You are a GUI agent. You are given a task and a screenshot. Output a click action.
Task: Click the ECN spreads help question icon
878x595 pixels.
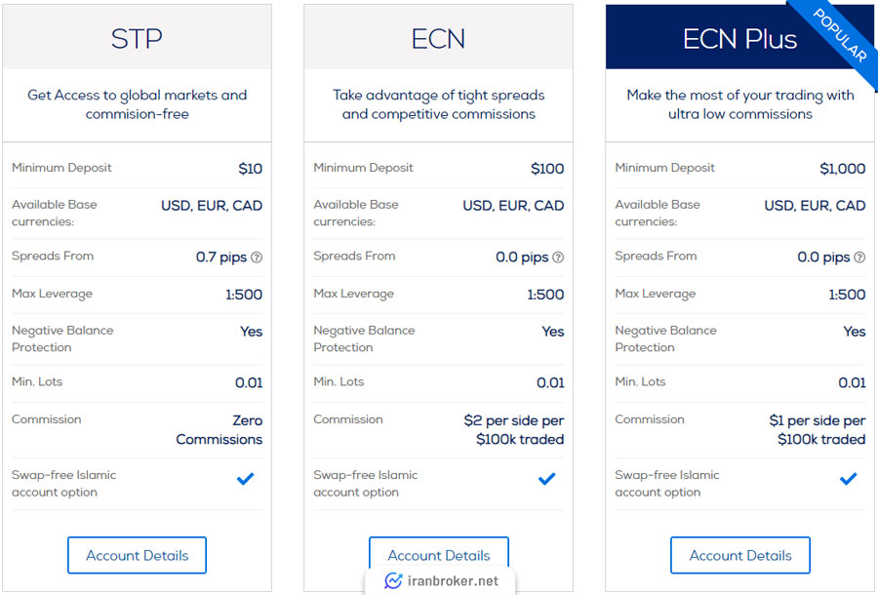[x=558, y=258]
